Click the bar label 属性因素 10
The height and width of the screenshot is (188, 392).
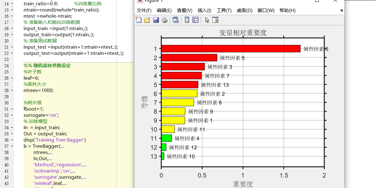(181, 156)
